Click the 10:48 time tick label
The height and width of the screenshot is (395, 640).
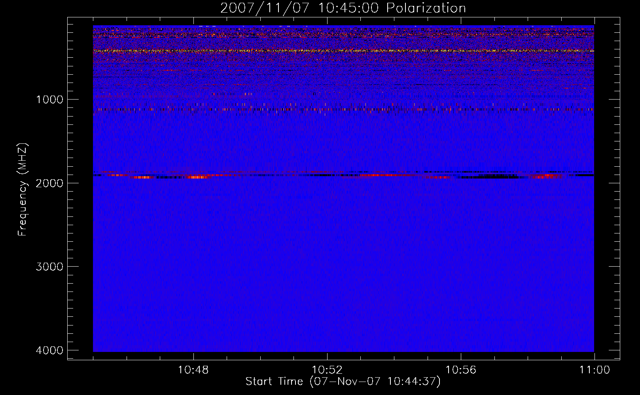pyautogui.click(x=193, y=370)
